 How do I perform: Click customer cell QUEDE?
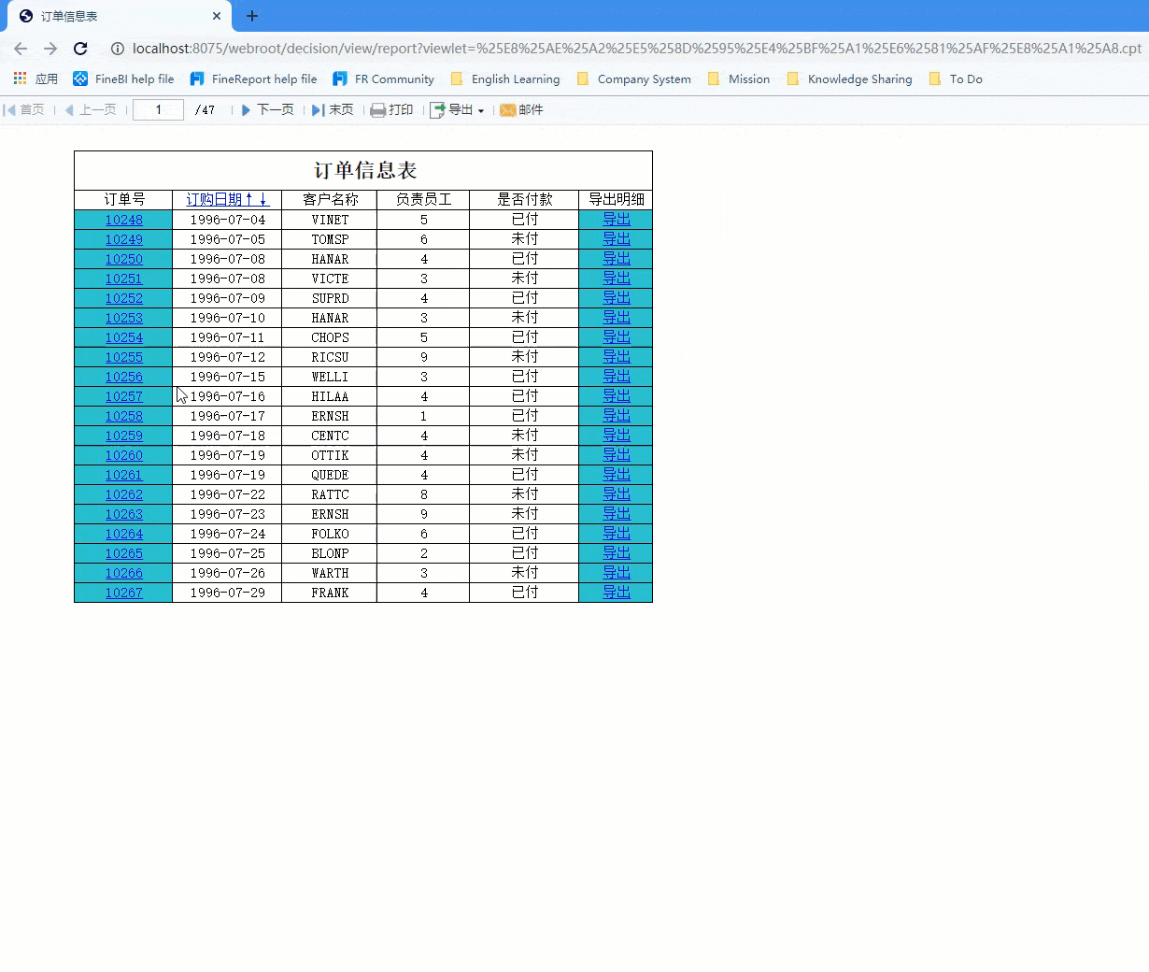[x=331, y=475]
